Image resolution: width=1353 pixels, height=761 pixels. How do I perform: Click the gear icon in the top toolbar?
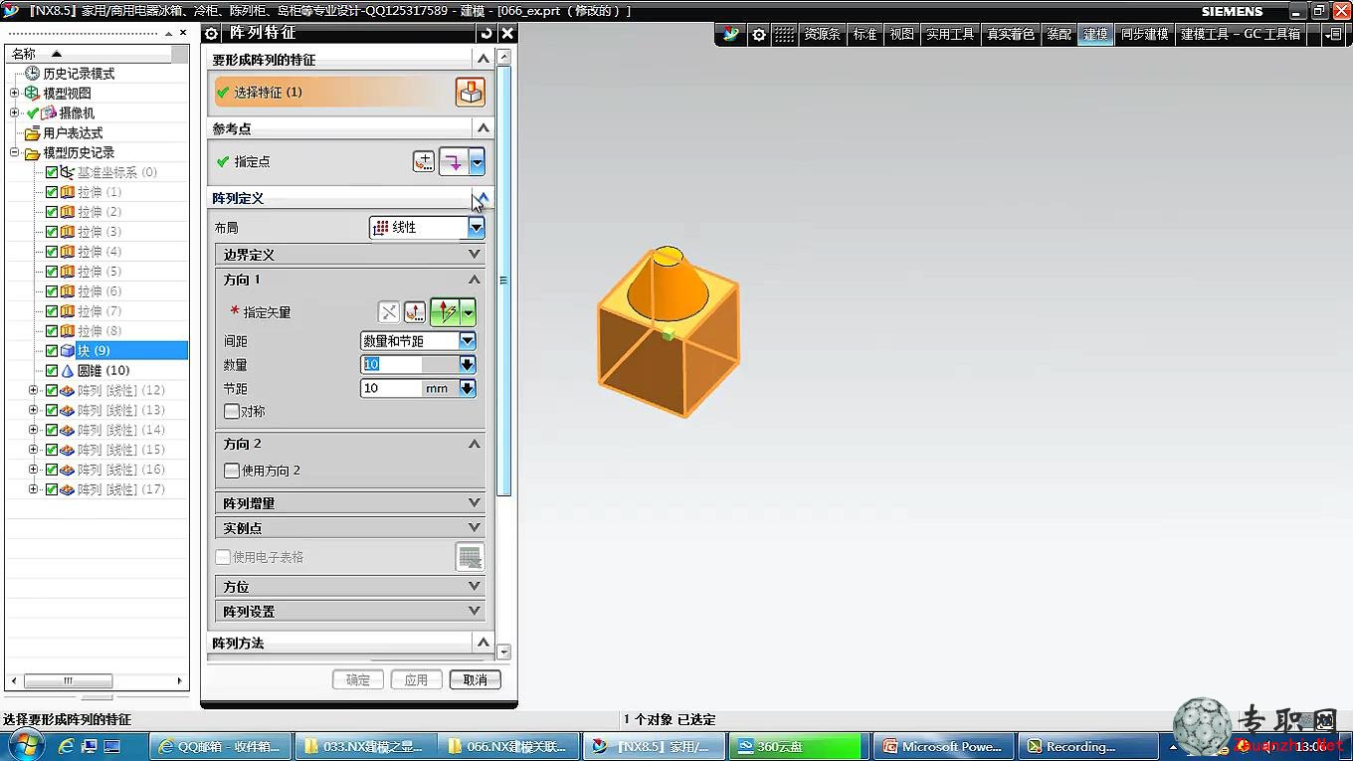[759, 34]
